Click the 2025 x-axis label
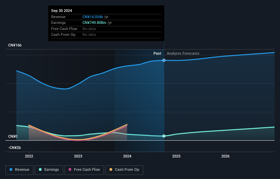Viewport: 280px width, 179px height. point(176,156)
